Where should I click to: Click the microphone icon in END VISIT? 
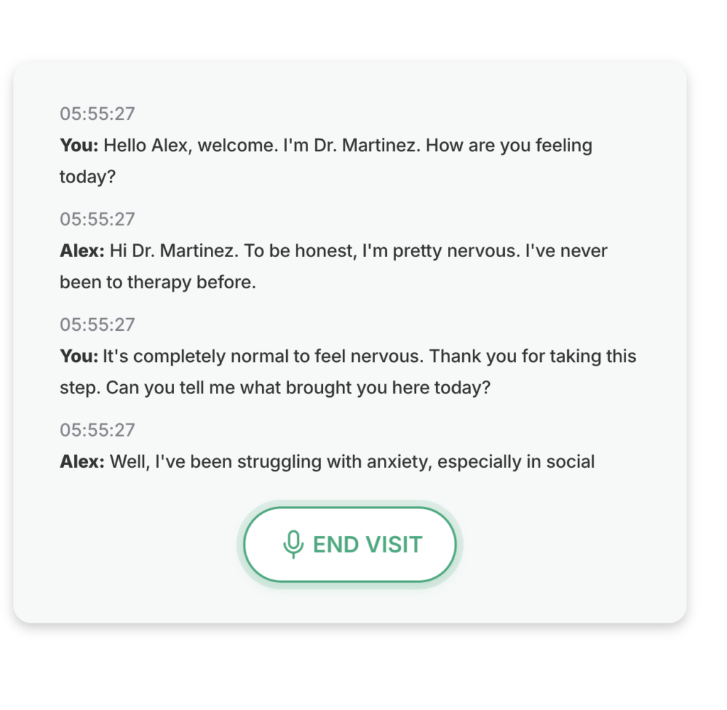(293, 545)
